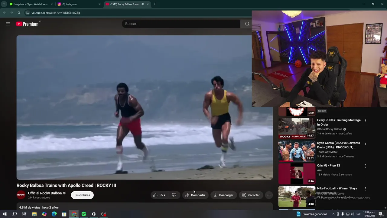Click the video title Rocky Balboa Trains with Apollo Creed
The image size is (387, 218).
coord(66,185)
